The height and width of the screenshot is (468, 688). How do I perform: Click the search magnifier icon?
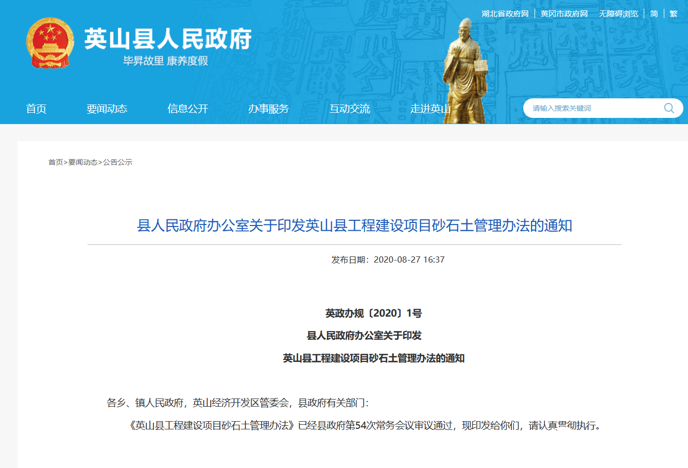[x=669, y=108]
